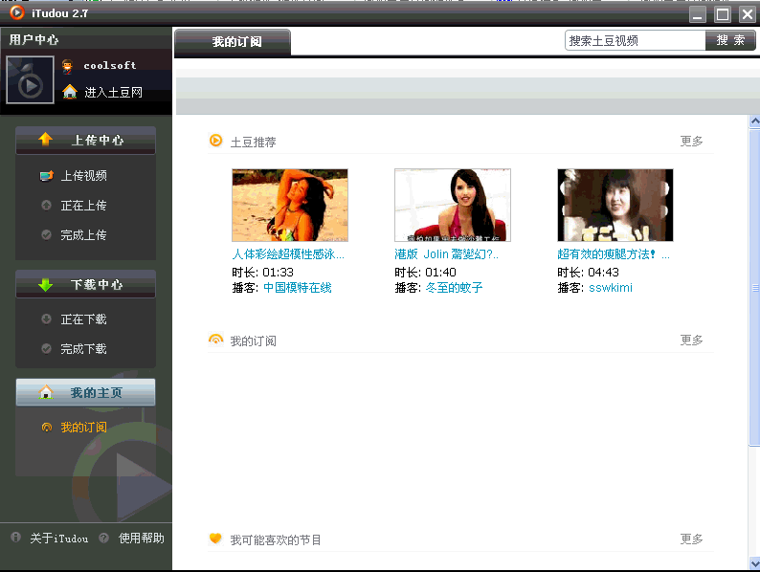760x572 pixels.
Task: Select 完成上传 in the sidebar
Action: [84, 235]
